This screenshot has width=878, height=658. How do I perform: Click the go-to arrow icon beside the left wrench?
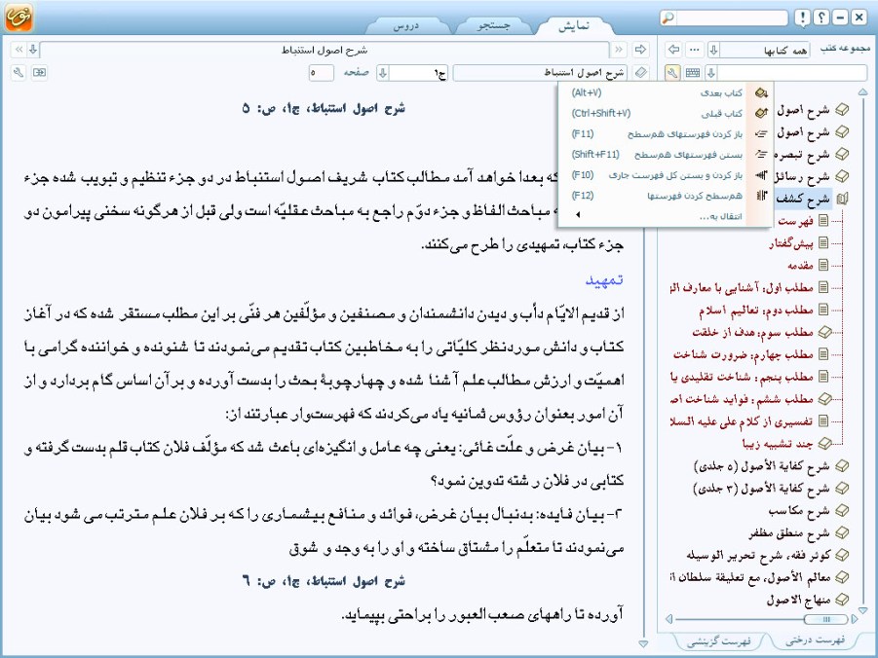pos(39,73)
